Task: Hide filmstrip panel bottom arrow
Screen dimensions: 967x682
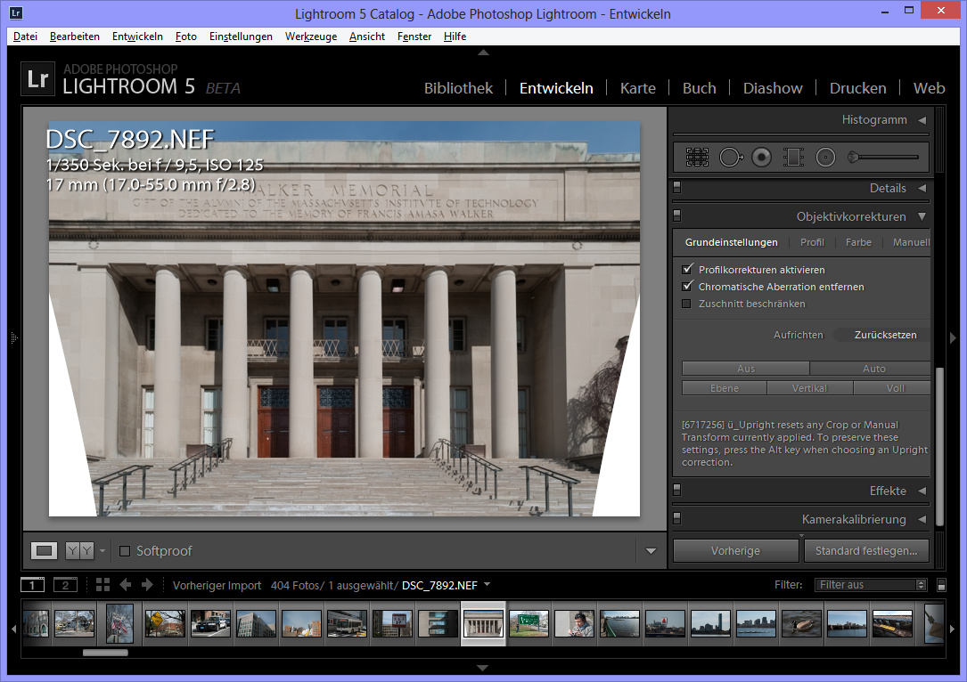Action: coord(483,668)
